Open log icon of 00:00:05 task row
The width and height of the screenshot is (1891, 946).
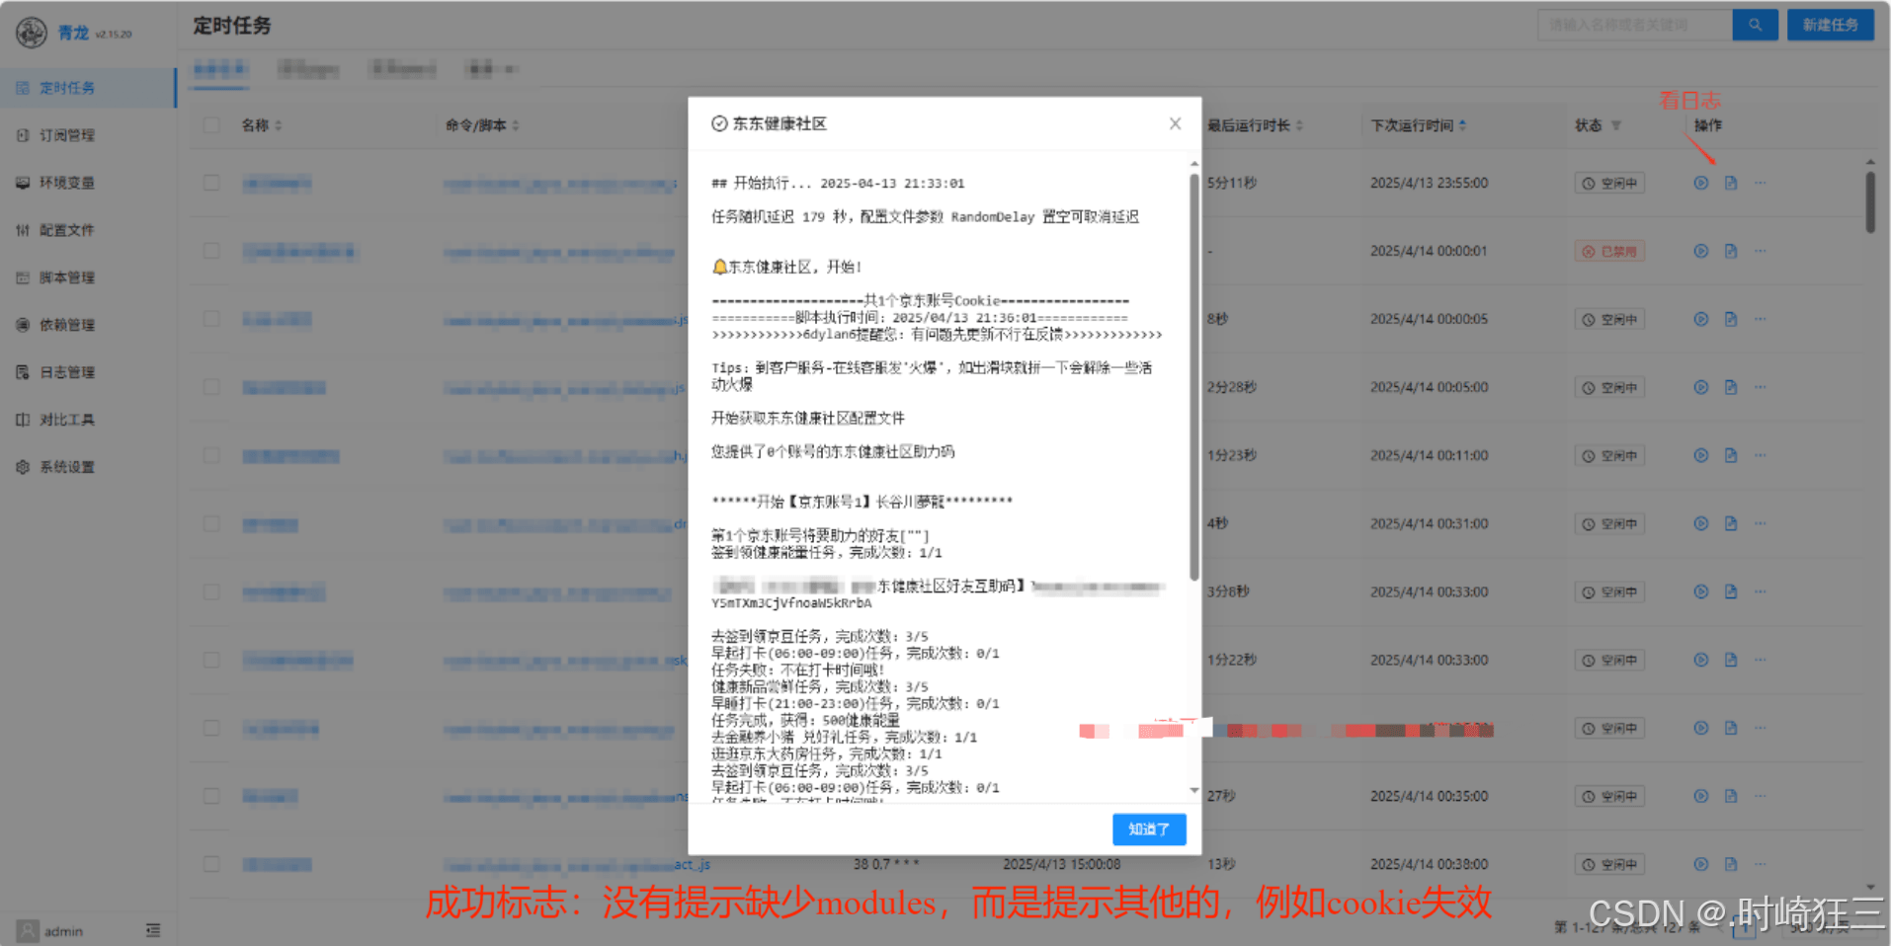1730,319
